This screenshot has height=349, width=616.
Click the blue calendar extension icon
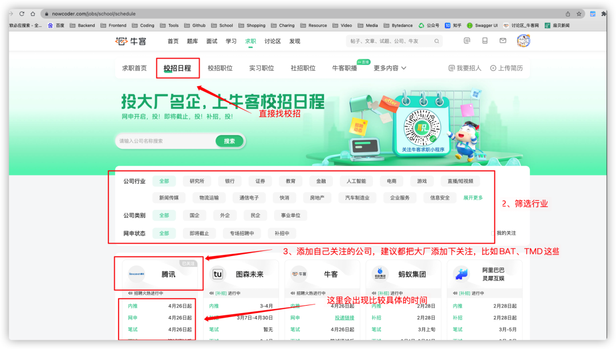click(x=593, y=14)
